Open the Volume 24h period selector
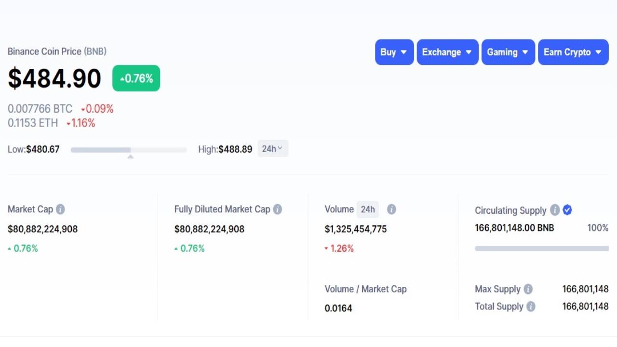617x347 pixels. coord(368,209)
